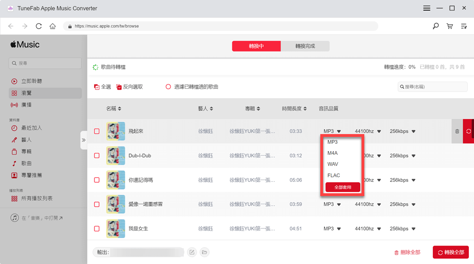Expand the sidebar collapse arrow handle
Image resolution: width=474 pixels, height=264 pixels.
coord(84,140)
